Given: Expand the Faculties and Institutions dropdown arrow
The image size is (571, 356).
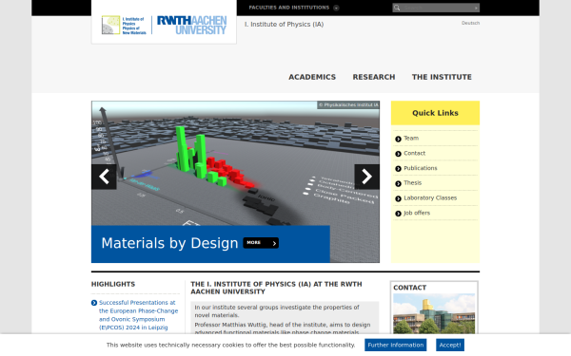Looking at the screenshot, I should [336, 8].
